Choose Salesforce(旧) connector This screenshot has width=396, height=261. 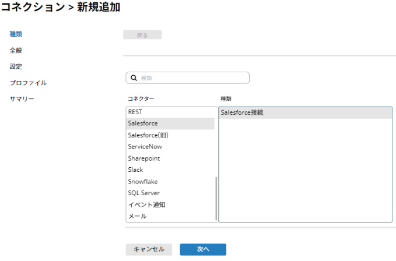click(x=170, y=135)
